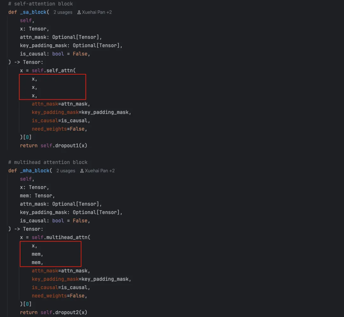The image size is (344, 317).
Task: Click ') -> Tensor:' return annotation of _mha_block
Action: pyautogui.click(x=26, y=229)
